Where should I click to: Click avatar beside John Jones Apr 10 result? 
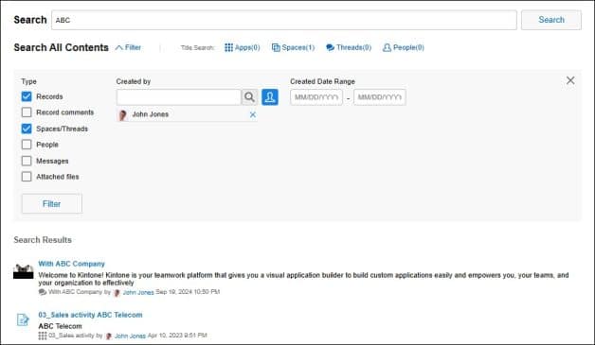(x=109, y=336)
